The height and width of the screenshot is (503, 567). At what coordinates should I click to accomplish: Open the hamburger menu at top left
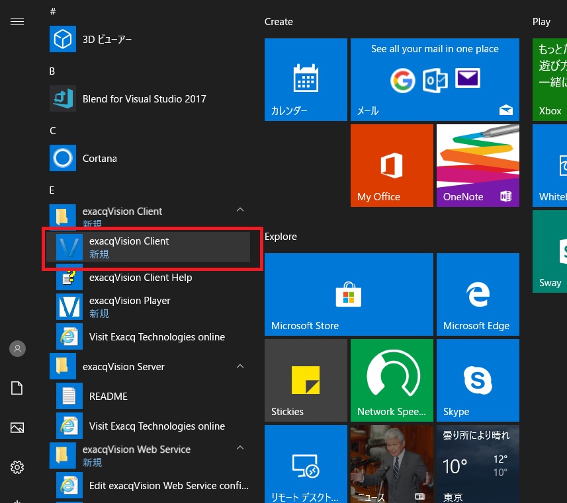(x=17, y=22)
